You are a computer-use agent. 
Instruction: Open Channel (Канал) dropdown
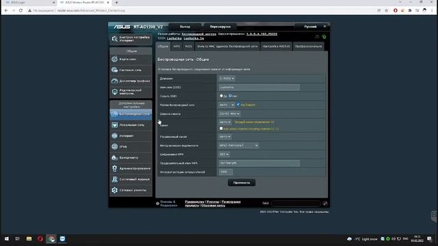tap(225, 122)
